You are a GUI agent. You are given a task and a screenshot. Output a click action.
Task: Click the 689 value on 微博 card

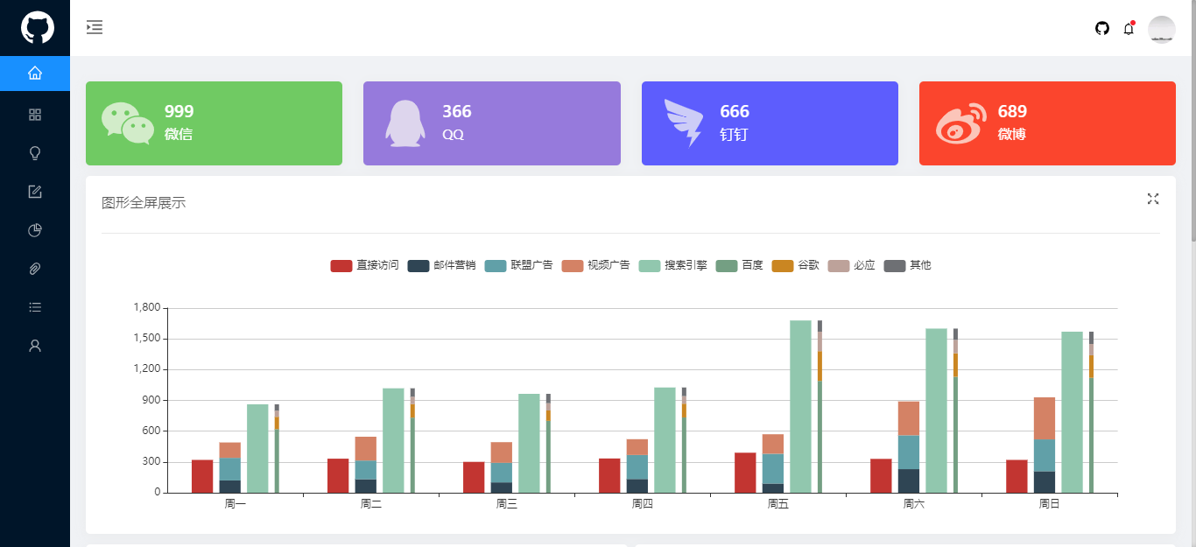(x=1012, y=111)
